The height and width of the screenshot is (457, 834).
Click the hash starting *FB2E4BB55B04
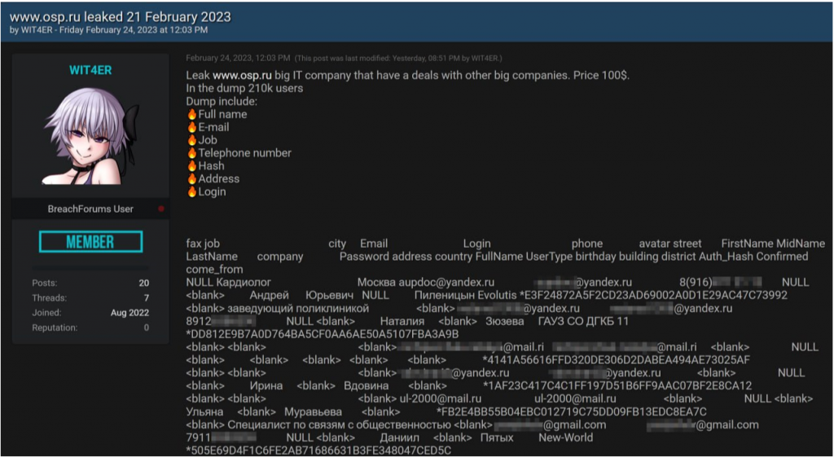coord(571,411)
